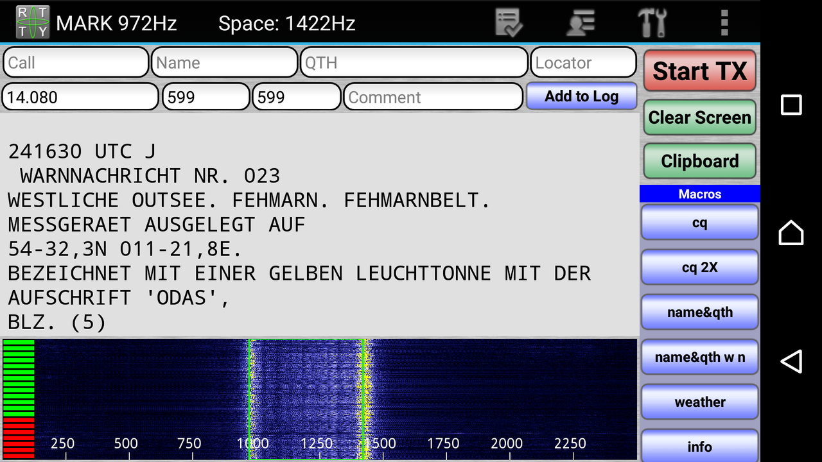
Task: Tune waterfall at the 750 Hz mark
Action: [x=189, y=443]
